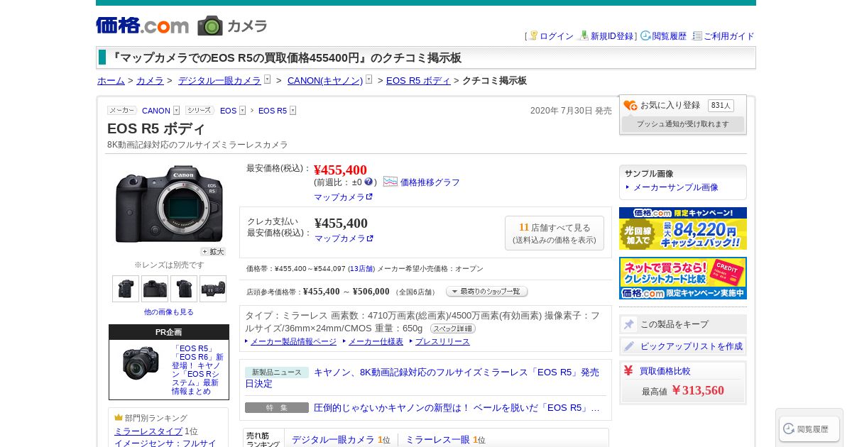Screen dimensions: 852x447
Task: Expand dropdown beside デジタル一眼カメラ breadcrumb
Action: pyautogui.click(x=268, y=79)
